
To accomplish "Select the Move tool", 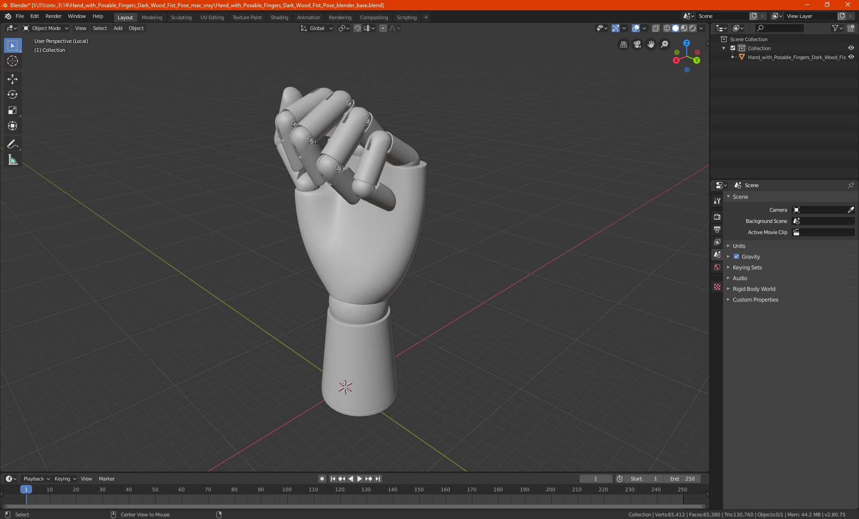I will [13, 79].
